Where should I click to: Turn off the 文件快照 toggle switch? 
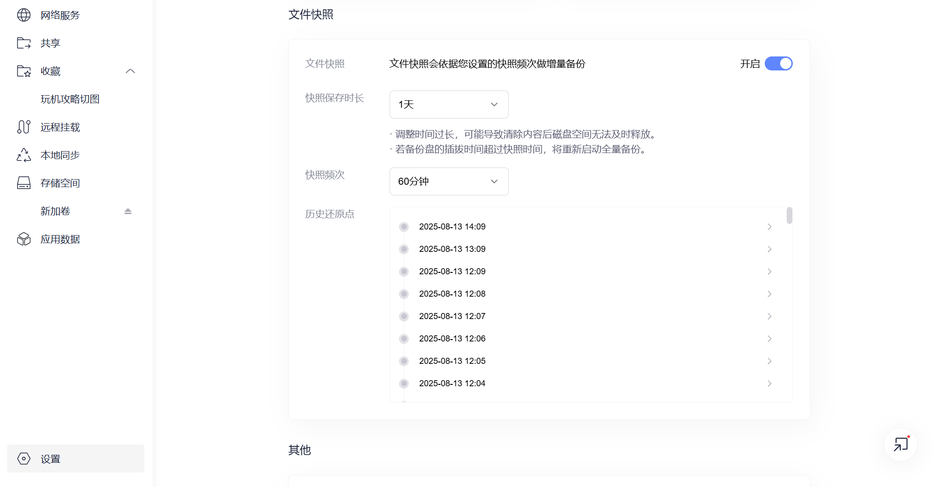(x=778, y=63)
